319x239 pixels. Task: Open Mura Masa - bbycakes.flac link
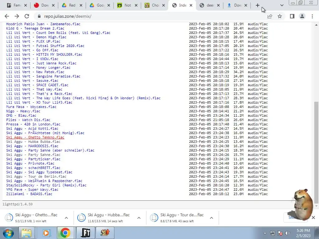tap(31, 107)
